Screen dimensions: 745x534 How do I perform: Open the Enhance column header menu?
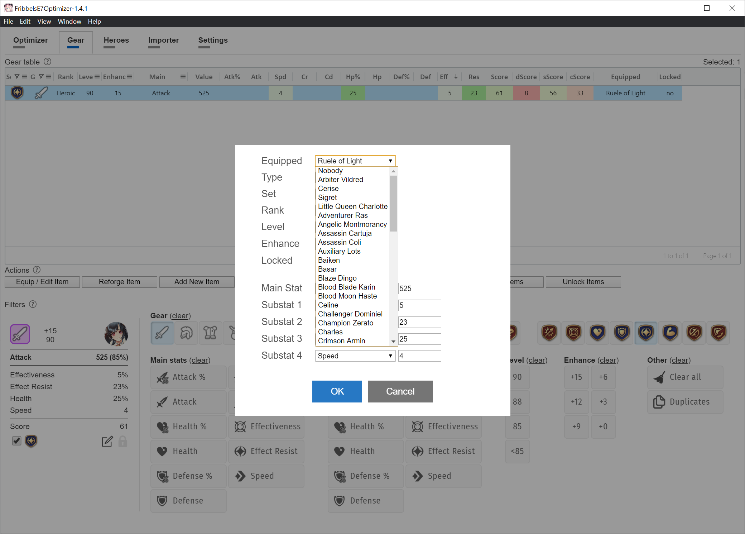pyautogui.click(x=129, y=77)
